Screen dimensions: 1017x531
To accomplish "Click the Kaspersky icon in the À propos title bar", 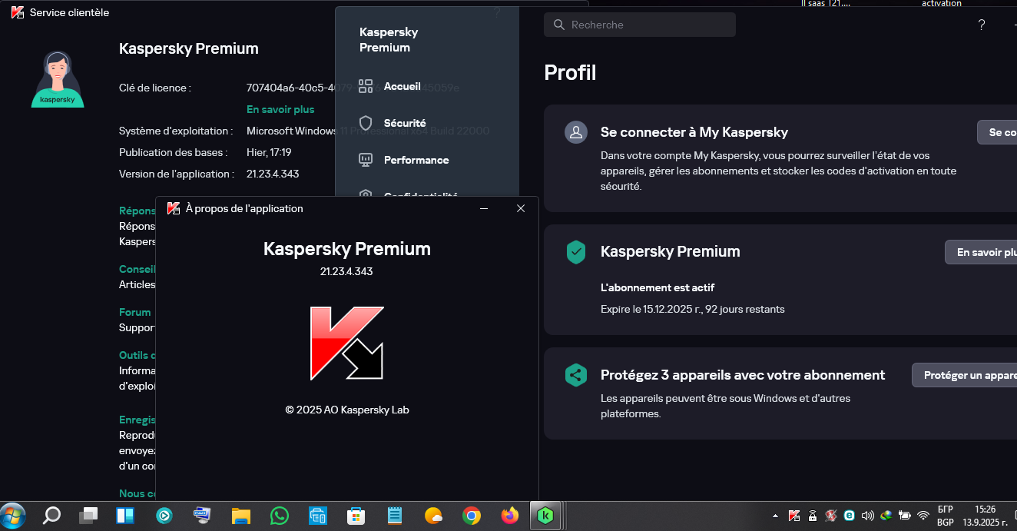I will point(174,208).
